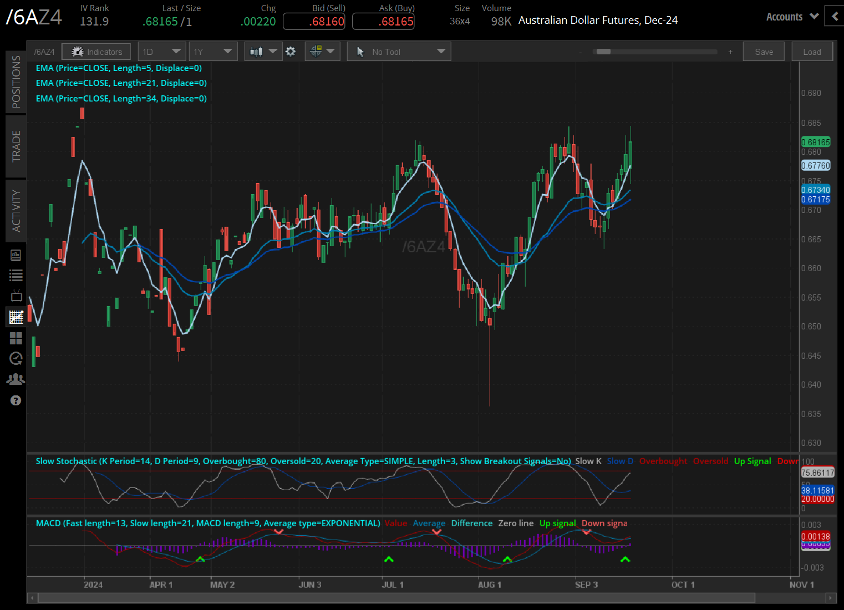
Task: Open the chart settings gear icon
Action: (291, 52)
